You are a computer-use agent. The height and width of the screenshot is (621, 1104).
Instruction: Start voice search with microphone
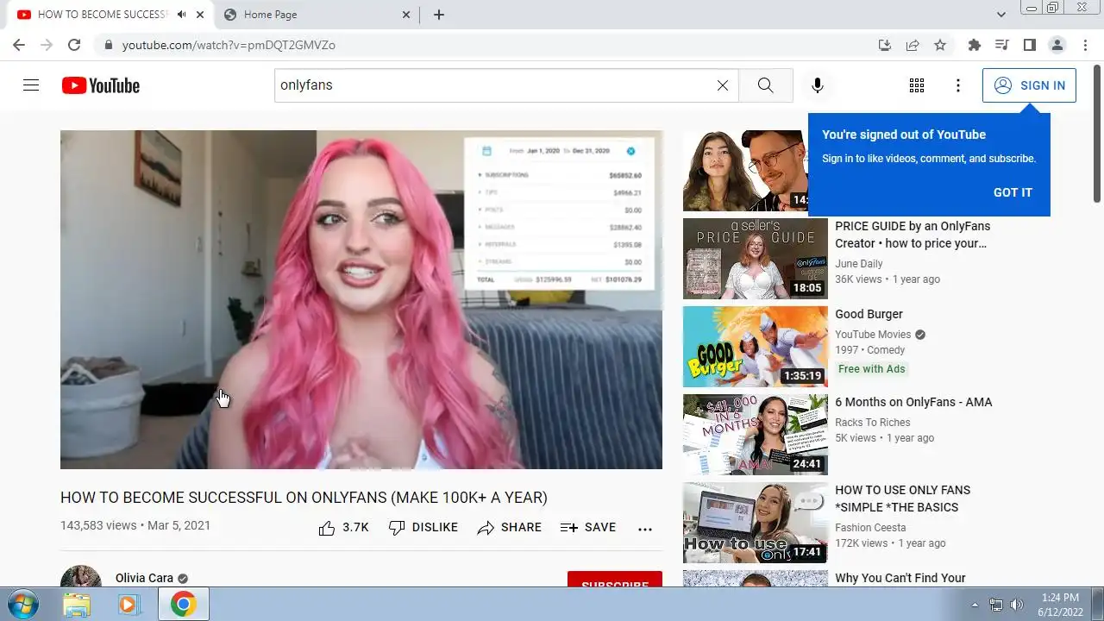[x=817, y=85]
